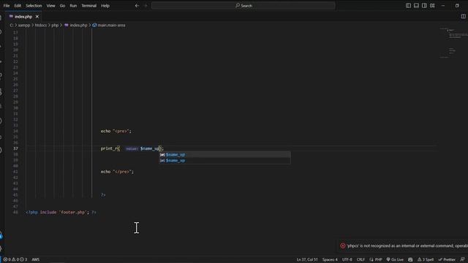Viewport: 468px width, 263px height.
Task: Click the closing ?> tag on line 45
Action: point(103,195)
